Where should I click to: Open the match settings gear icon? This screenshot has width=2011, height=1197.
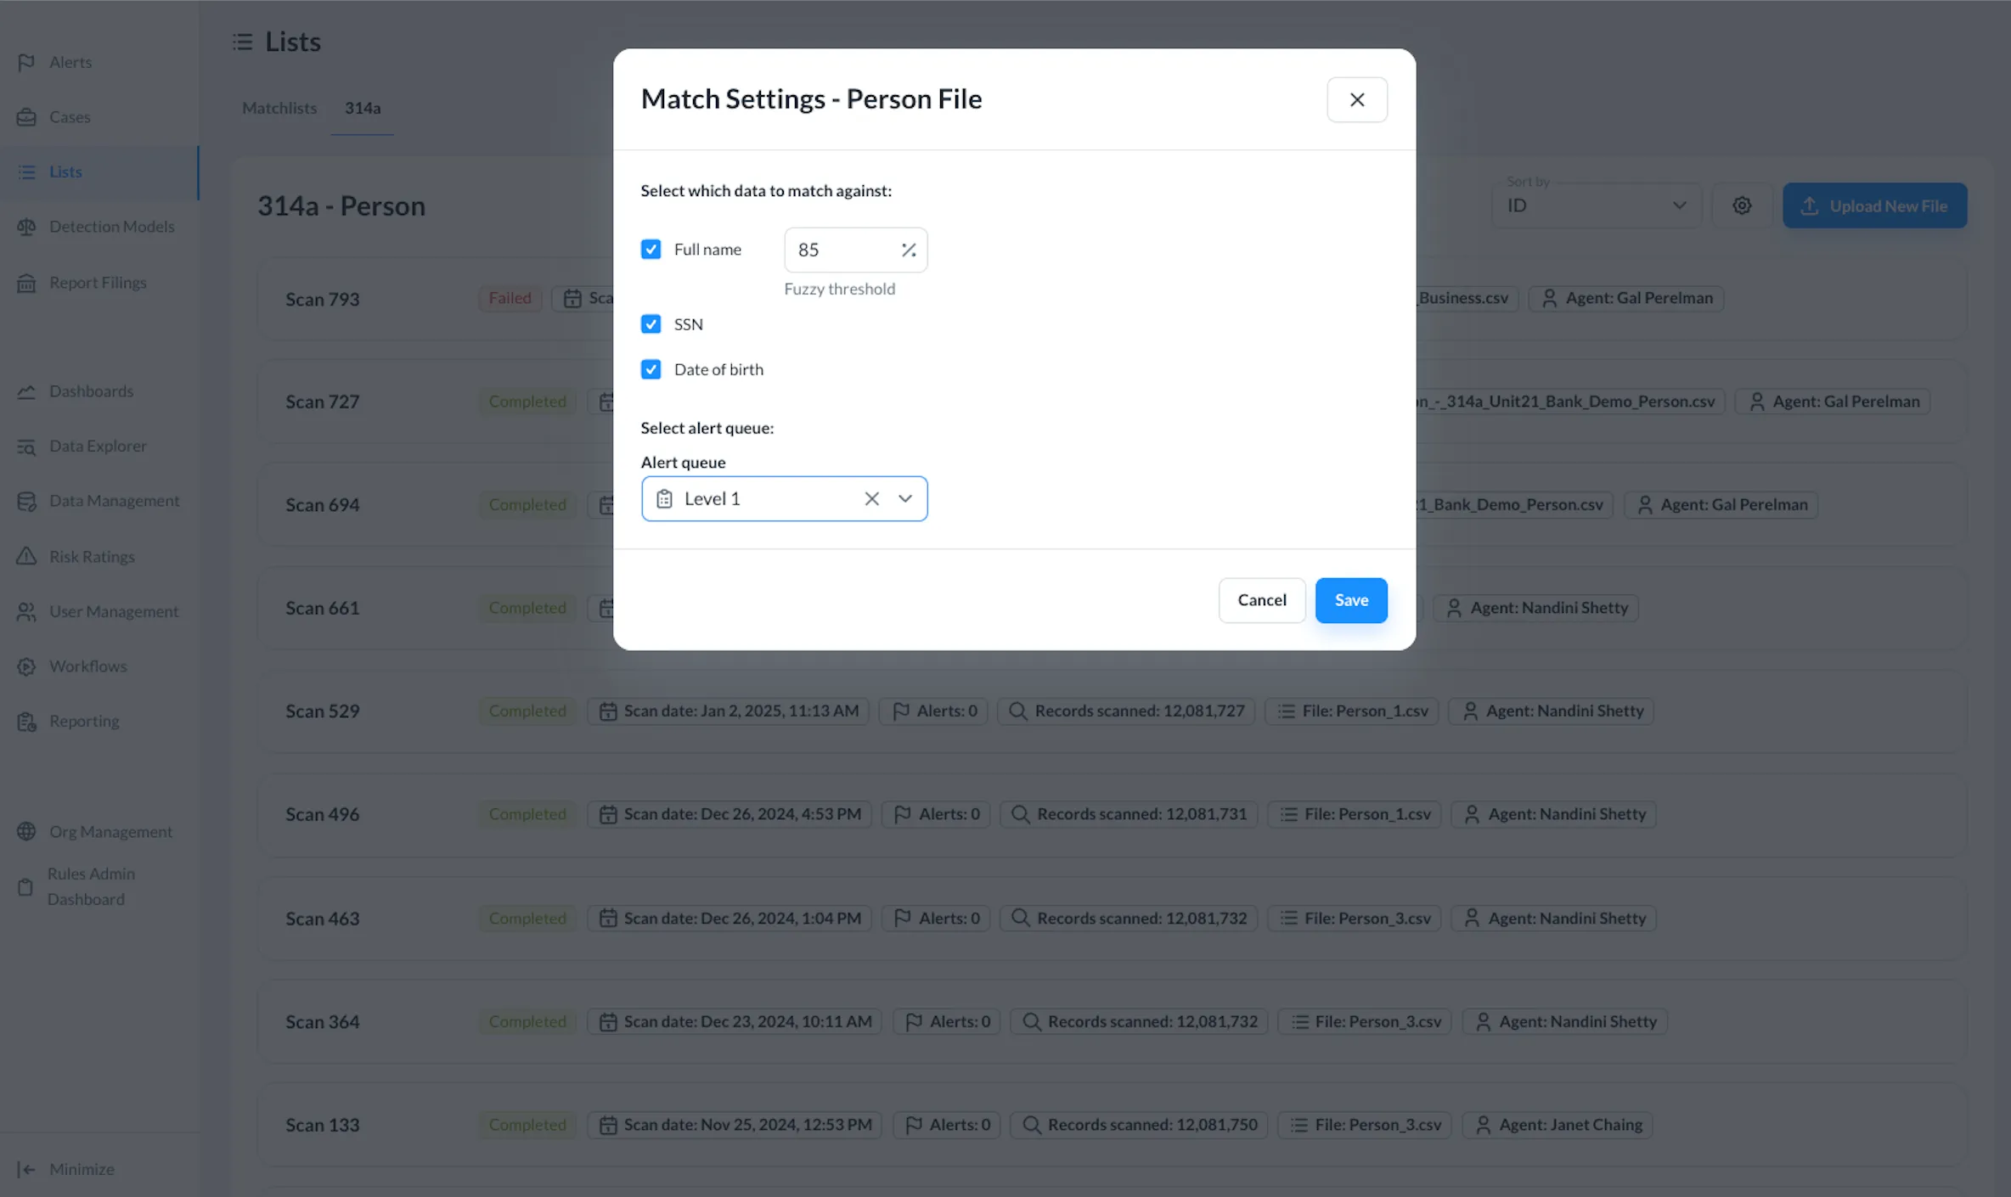[x=1742, y=205]
